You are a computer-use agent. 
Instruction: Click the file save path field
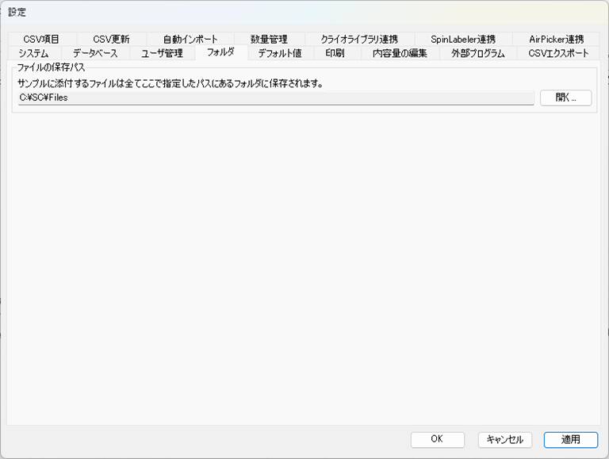tap(275, 98)
